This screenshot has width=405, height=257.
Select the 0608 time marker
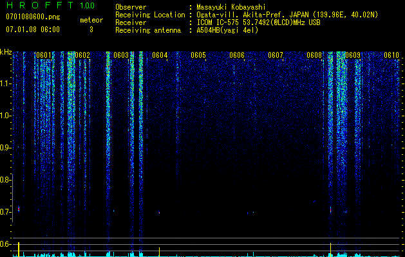[314, 55]
